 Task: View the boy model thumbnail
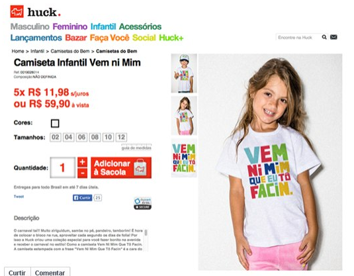(x=184, y=73)
